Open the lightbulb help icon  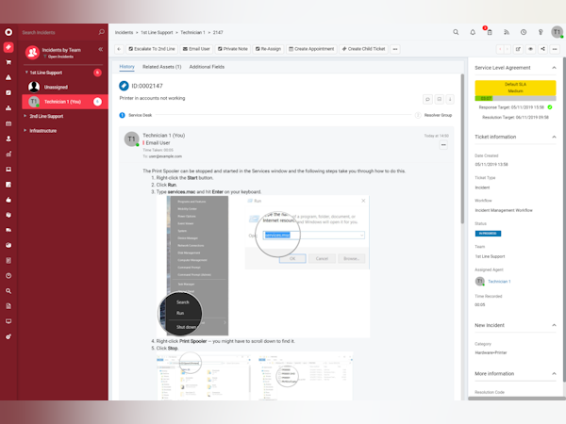click(x=541, y=32)
